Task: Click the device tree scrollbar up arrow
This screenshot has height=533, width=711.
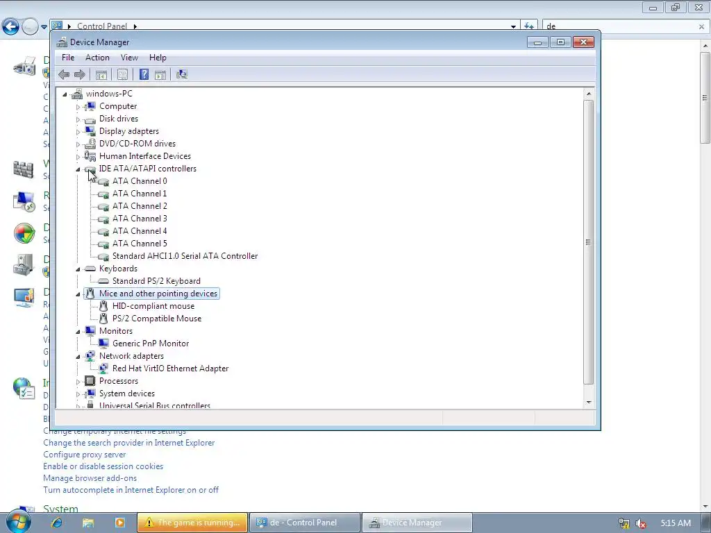Action: [x=589, y=94]
